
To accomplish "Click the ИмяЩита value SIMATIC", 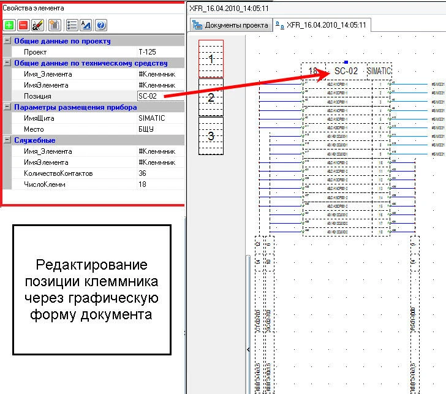I will [x=159, y=118].
